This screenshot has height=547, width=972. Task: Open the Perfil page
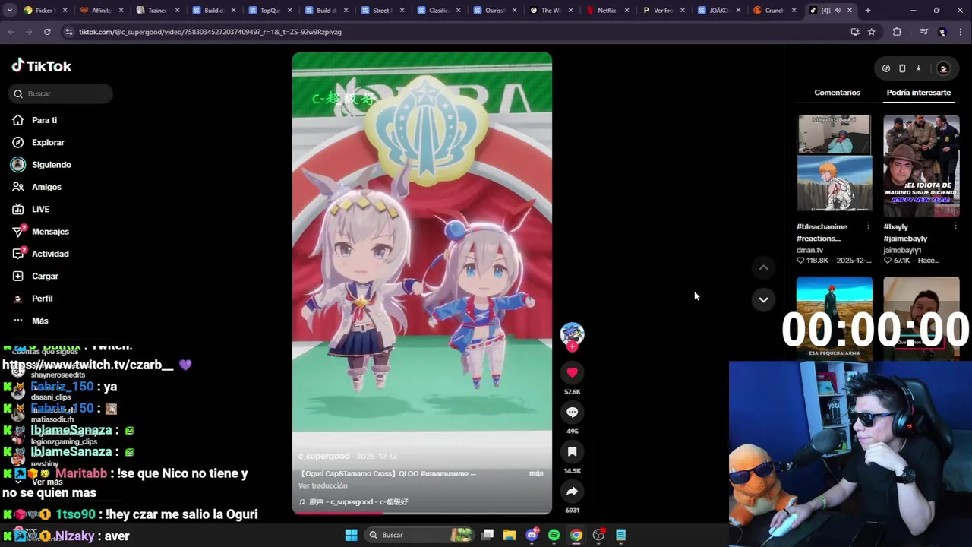pos(42,299)
